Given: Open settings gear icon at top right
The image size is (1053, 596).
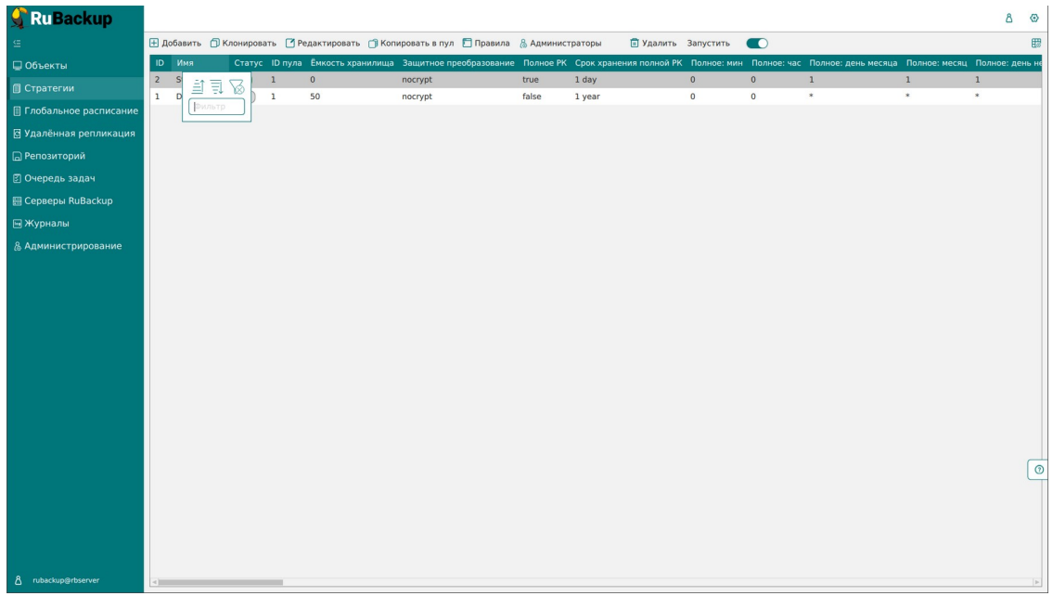Looking at the screenshot, I should (x=1034, y=19).
